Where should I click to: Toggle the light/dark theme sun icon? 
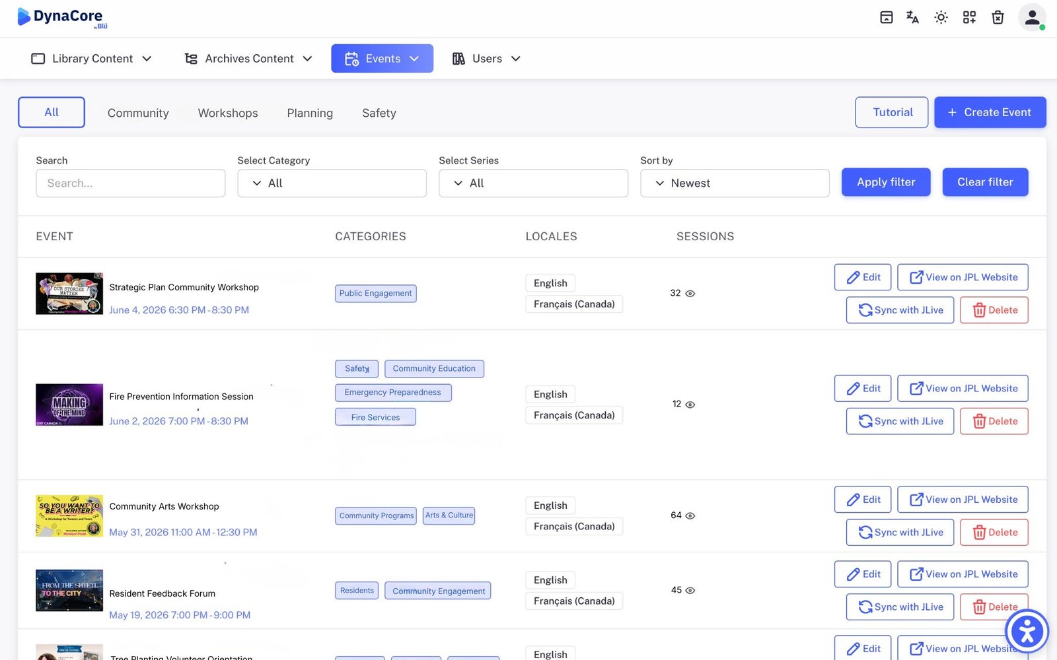(x=941, y=18)
